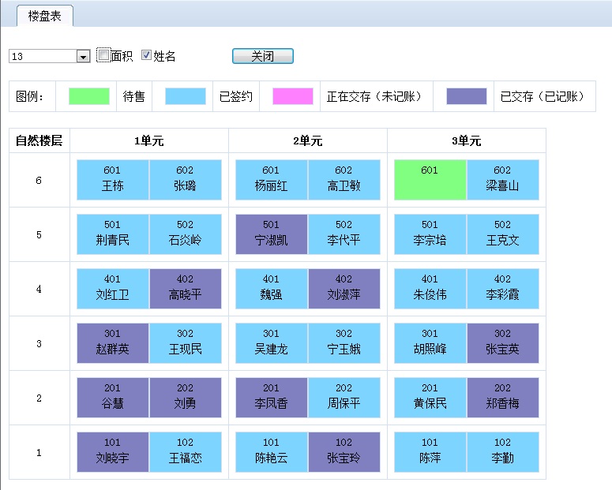Uncheck the 姓名 checkbox

(146, 55)
